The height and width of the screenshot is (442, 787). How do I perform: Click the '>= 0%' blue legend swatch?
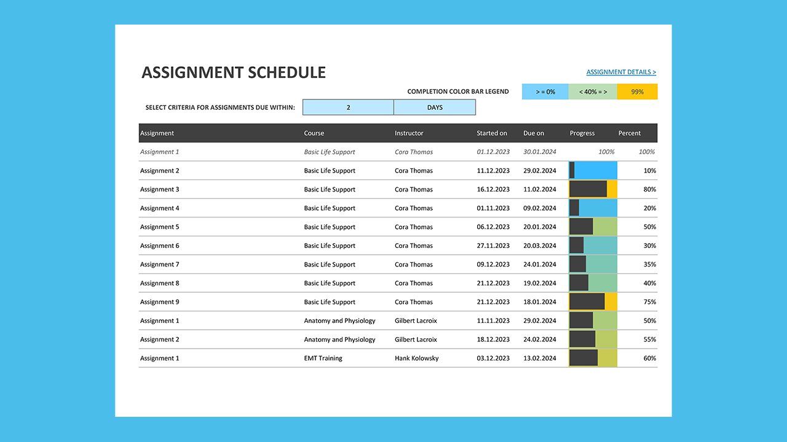[x=545, y=91]
